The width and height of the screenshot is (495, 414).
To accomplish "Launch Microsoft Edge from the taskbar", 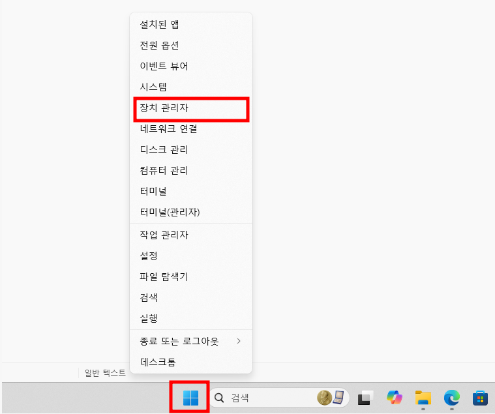I will (x=452, y=398).
